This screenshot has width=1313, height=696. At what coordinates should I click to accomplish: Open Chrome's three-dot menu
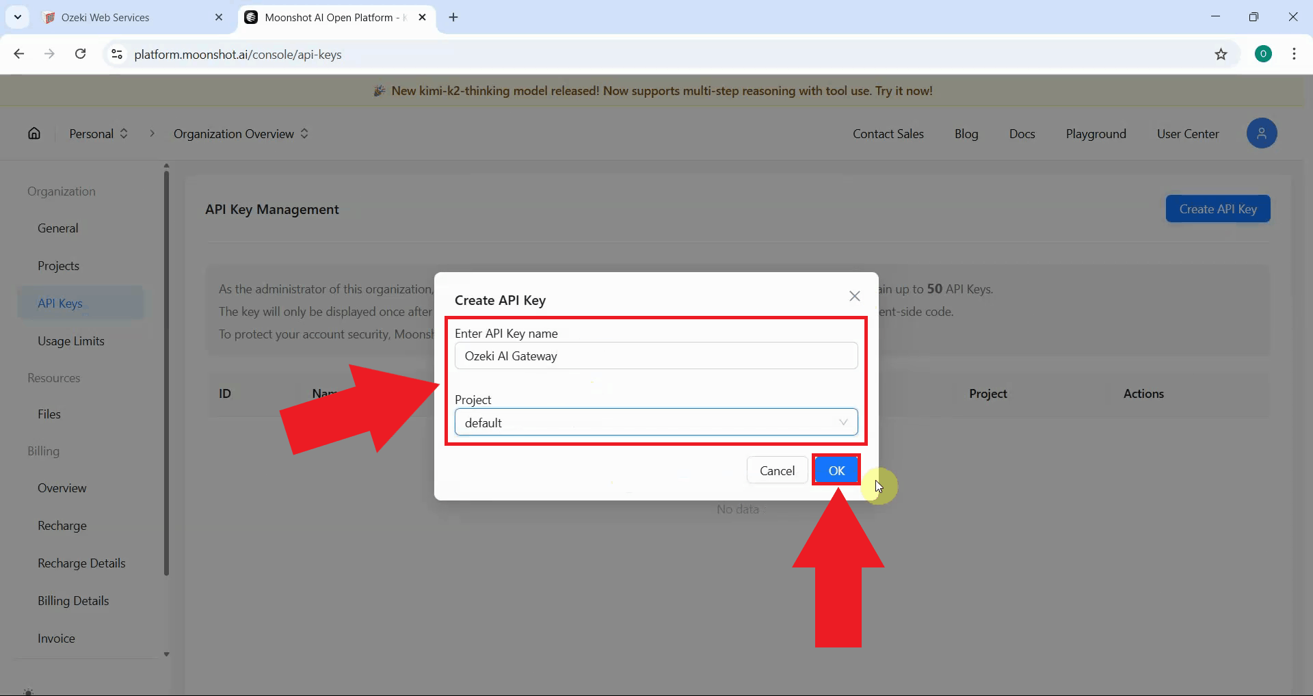pos(1295,54)
